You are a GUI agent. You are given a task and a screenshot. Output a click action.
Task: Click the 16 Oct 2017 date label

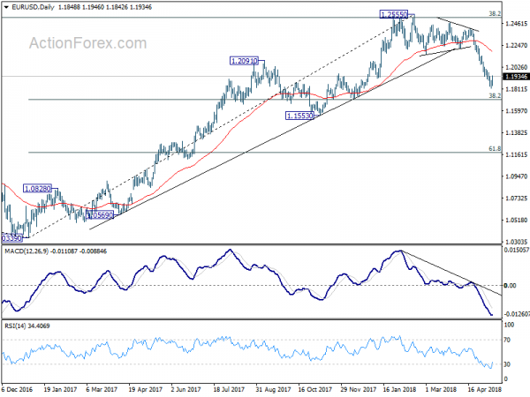(314, 389)
